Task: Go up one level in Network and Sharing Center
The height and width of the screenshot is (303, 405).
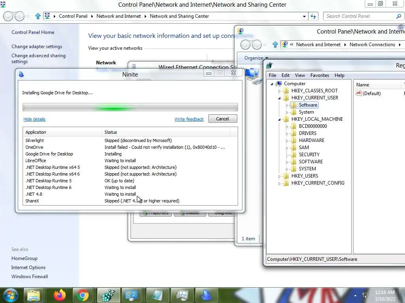Action: [x=38, y=16]
